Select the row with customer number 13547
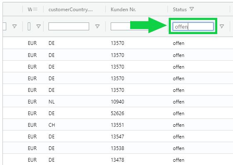 (118, 136)
